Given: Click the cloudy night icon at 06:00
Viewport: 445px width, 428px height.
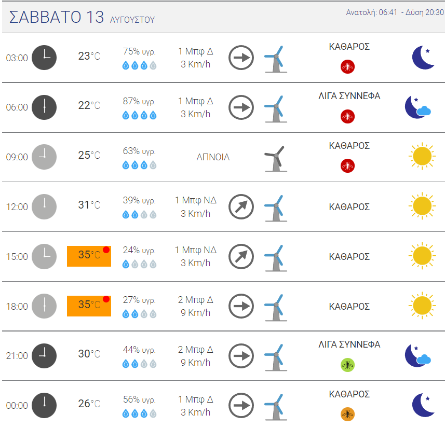Looking at the screenshot, I should coord(419,107).
